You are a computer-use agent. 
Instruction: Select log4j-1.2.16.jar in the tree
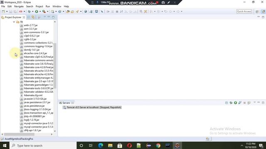[32, 120]
